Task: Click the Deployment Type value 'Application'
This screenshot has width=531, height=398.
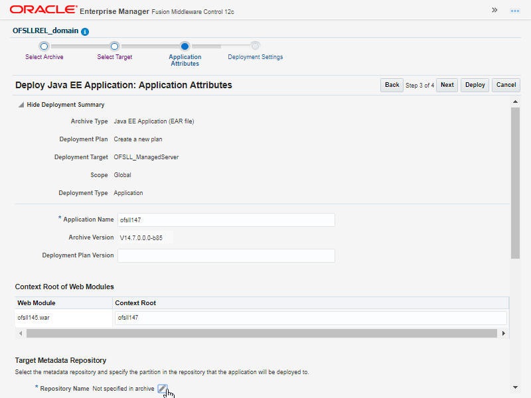Action: [x=128, y=193]
